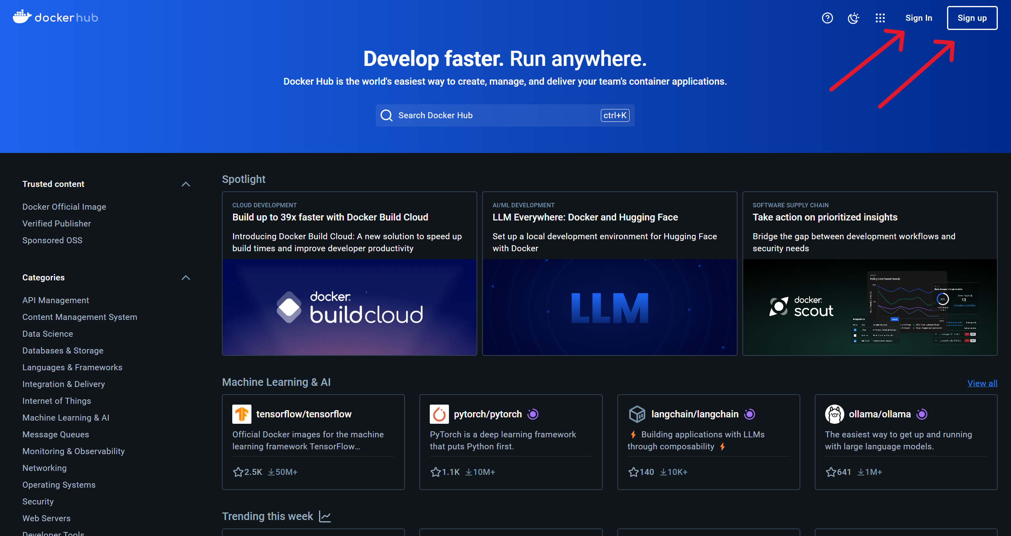Toggle the dark mode theme icon
The width and height of the screenshot is (1011, 536).
pos(853,18)
